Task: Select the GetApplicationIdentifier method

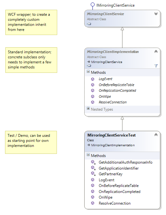Action: click(119, 168)
